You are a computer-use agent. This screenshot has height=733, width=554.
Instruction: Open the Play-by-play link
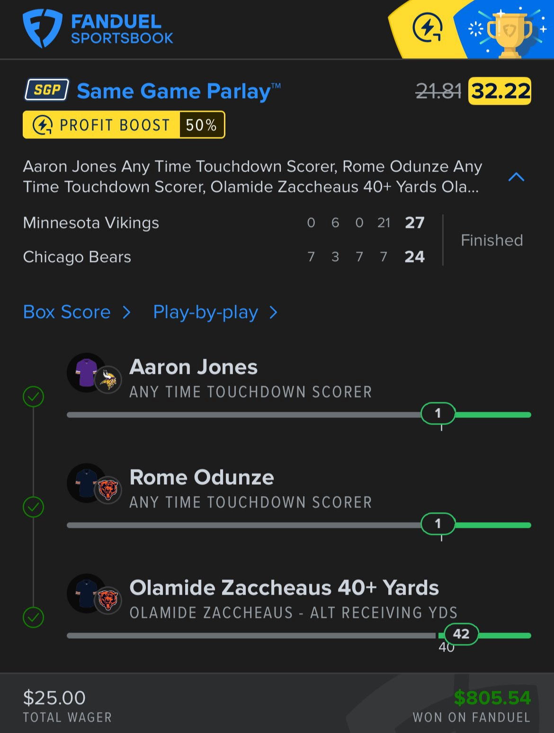click(206, 312)
